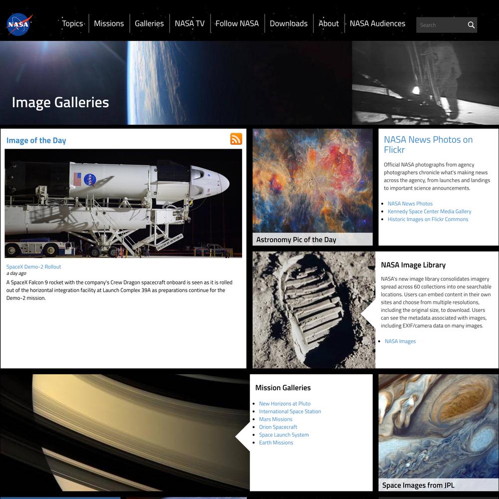Screen dimensions: 499x499
Task: Open the NASA Audiences menu
Action: [x=377, y=23]
